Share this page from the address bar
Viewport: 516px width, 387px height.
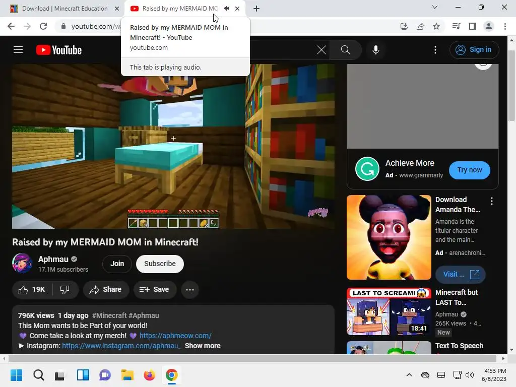pos(420,26)
